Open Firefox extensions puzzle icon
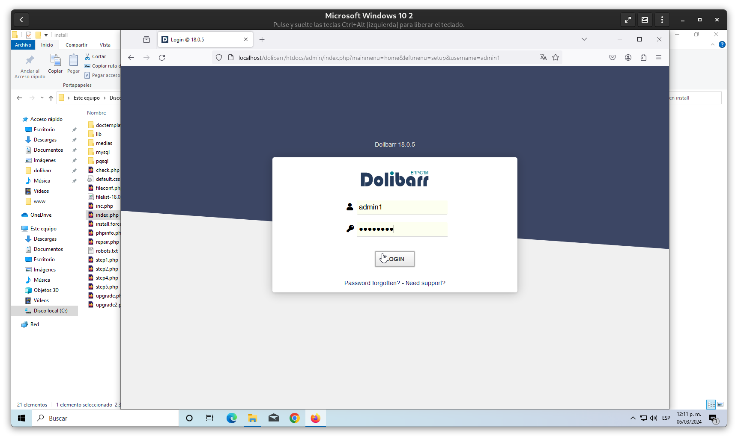Screen dimensions: 738x439 [x=643, y=58]
